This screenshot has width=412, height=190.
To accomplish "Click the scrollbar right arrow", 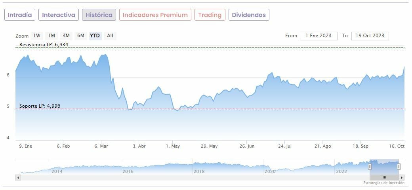I will 402,177.
